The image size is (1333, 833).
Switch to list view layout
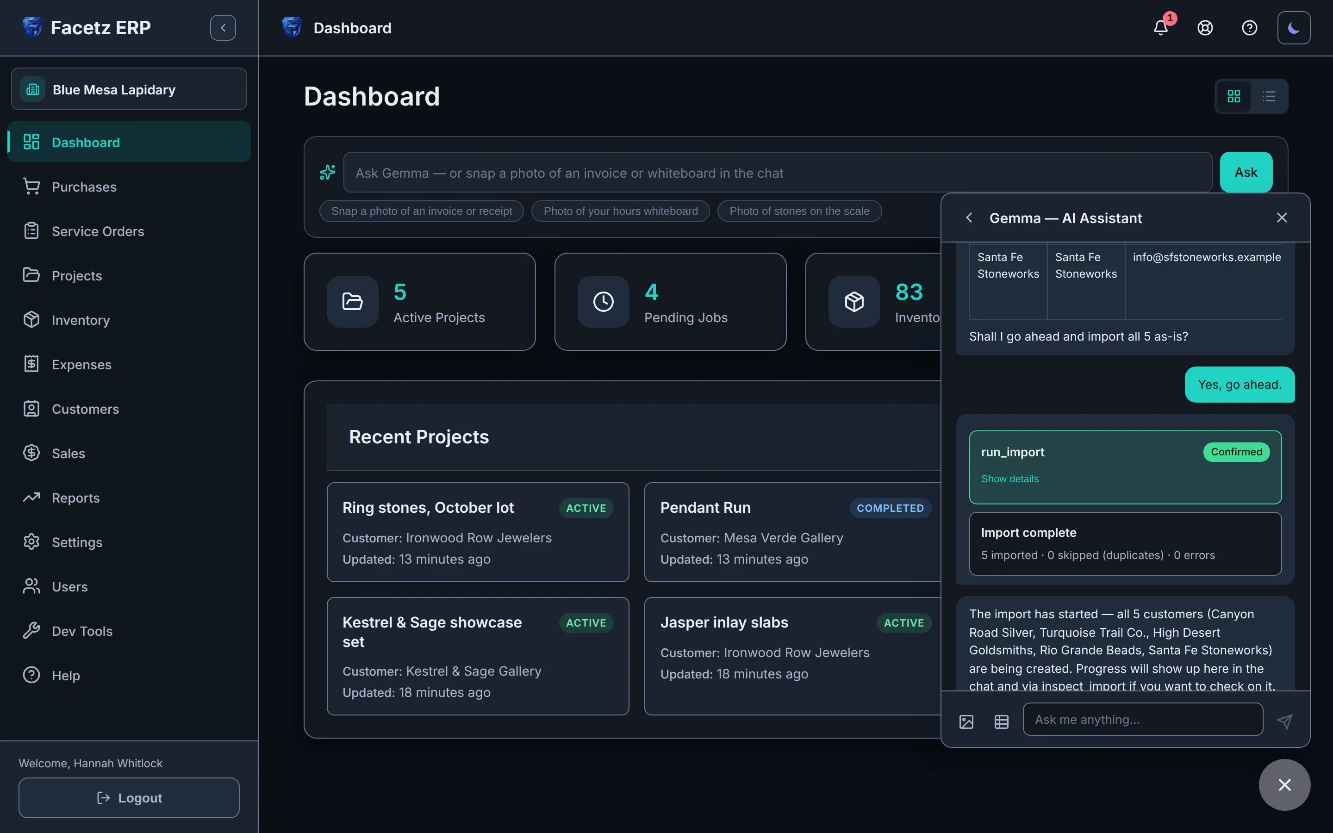(1269, 96)
